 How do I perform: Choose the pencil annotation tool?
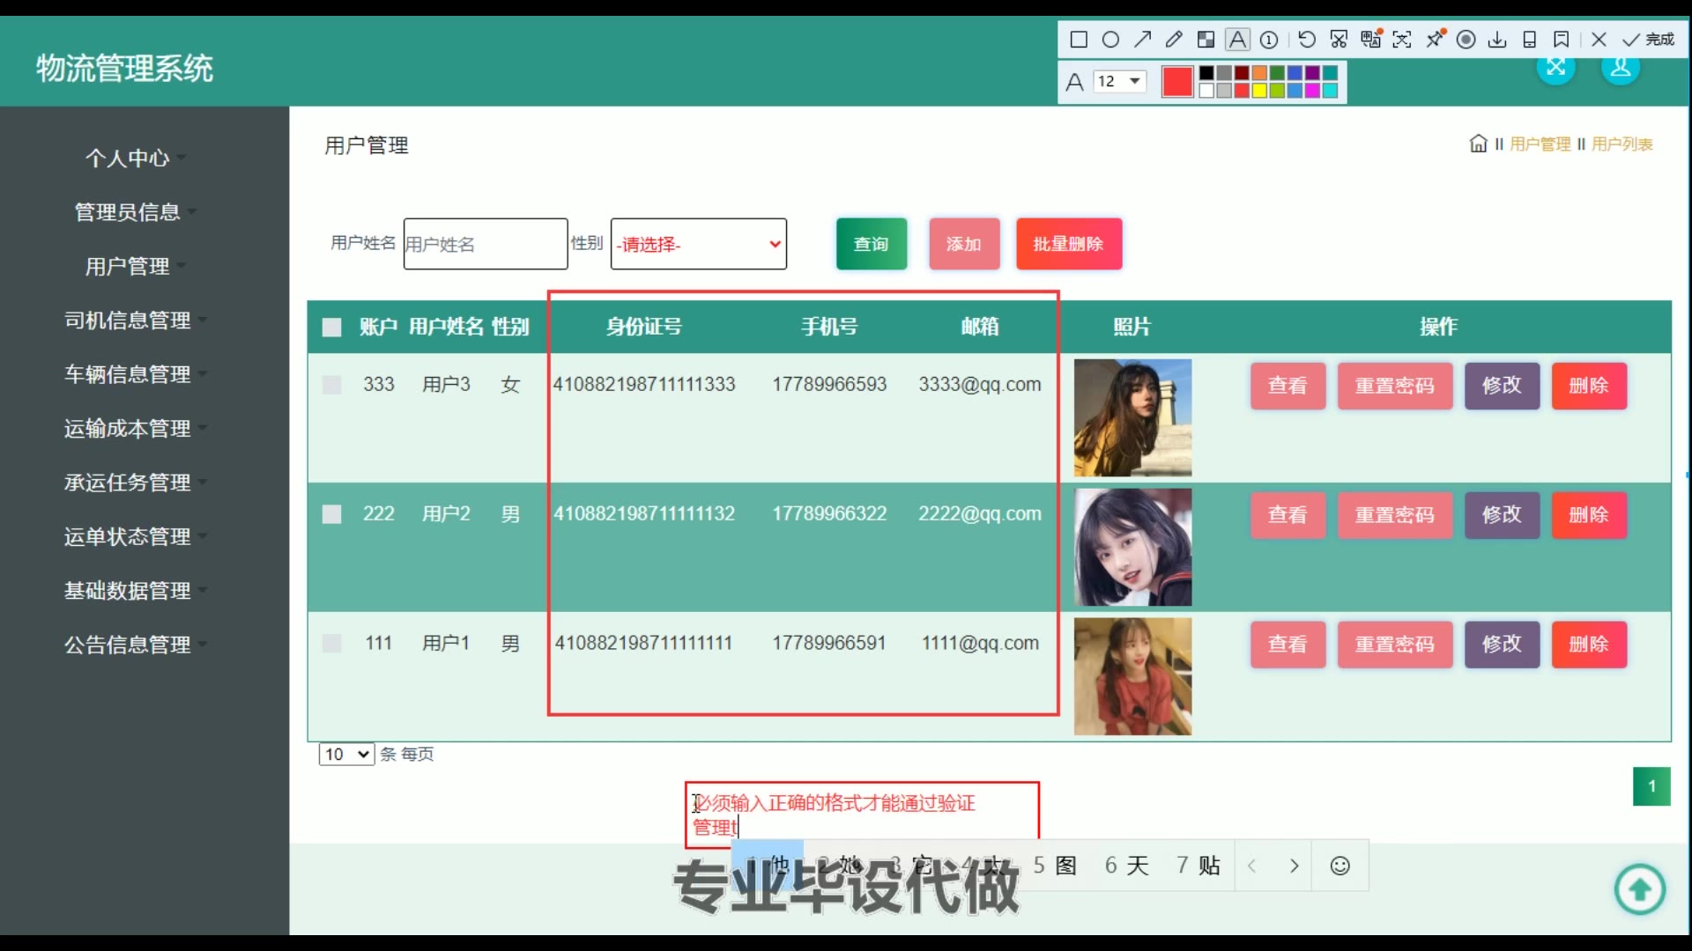click(x=1174, y=40)
